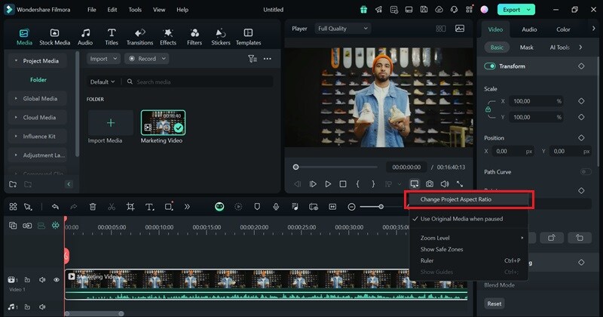Hide the Video 1 track
Screen dimensions: 603x317
tap(56, 280)
